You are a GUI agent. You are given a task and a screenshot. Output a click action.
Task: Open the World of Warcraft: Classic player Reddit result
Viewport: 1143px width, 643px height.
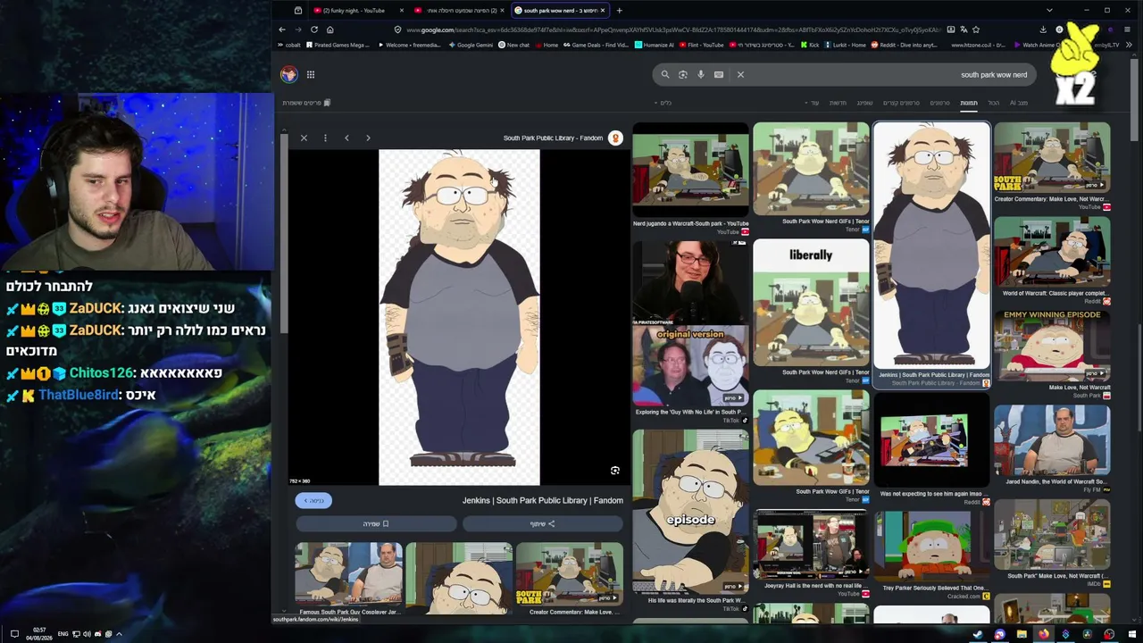pyautogui.click(x=1052, y=252)
